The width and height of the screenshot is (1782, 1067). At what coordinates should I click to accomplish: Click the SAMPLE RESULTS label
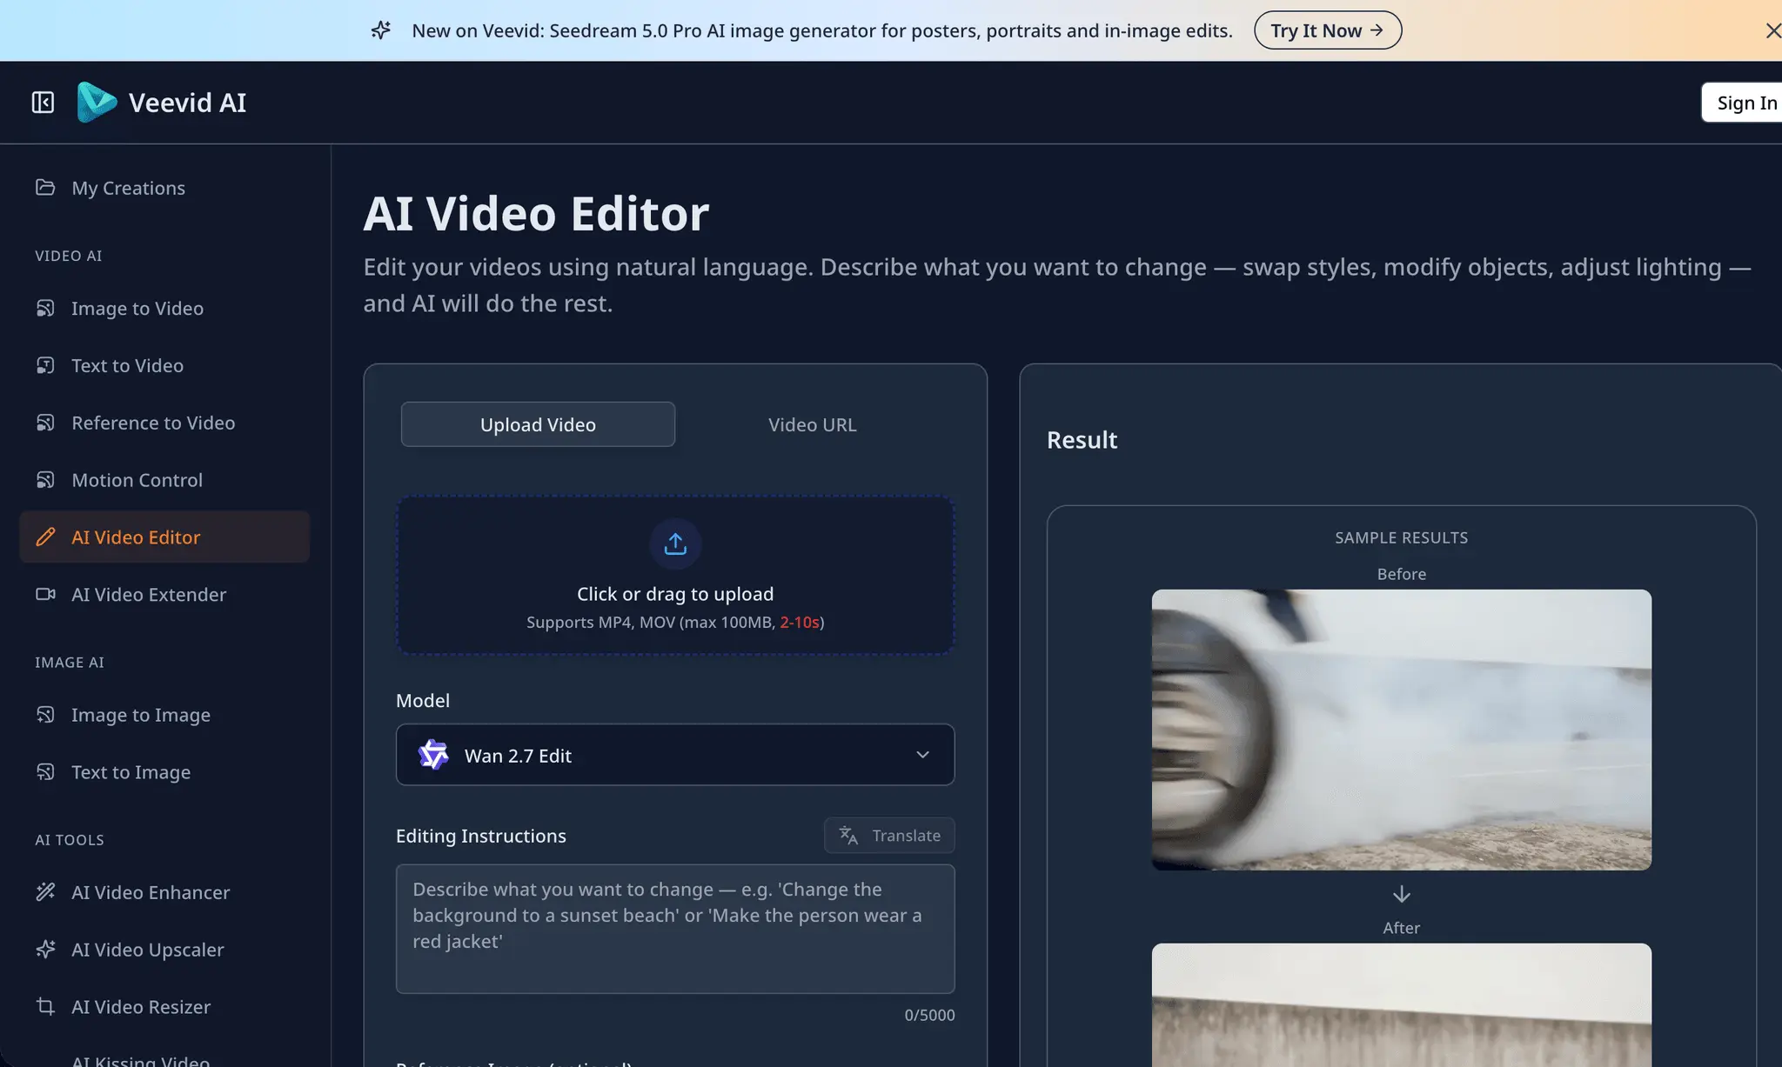click(x=1402, y=537)
